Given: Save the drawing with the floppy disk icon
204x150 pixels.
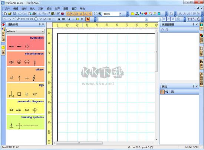Looking at the screenshot, I should pos(14,14).
